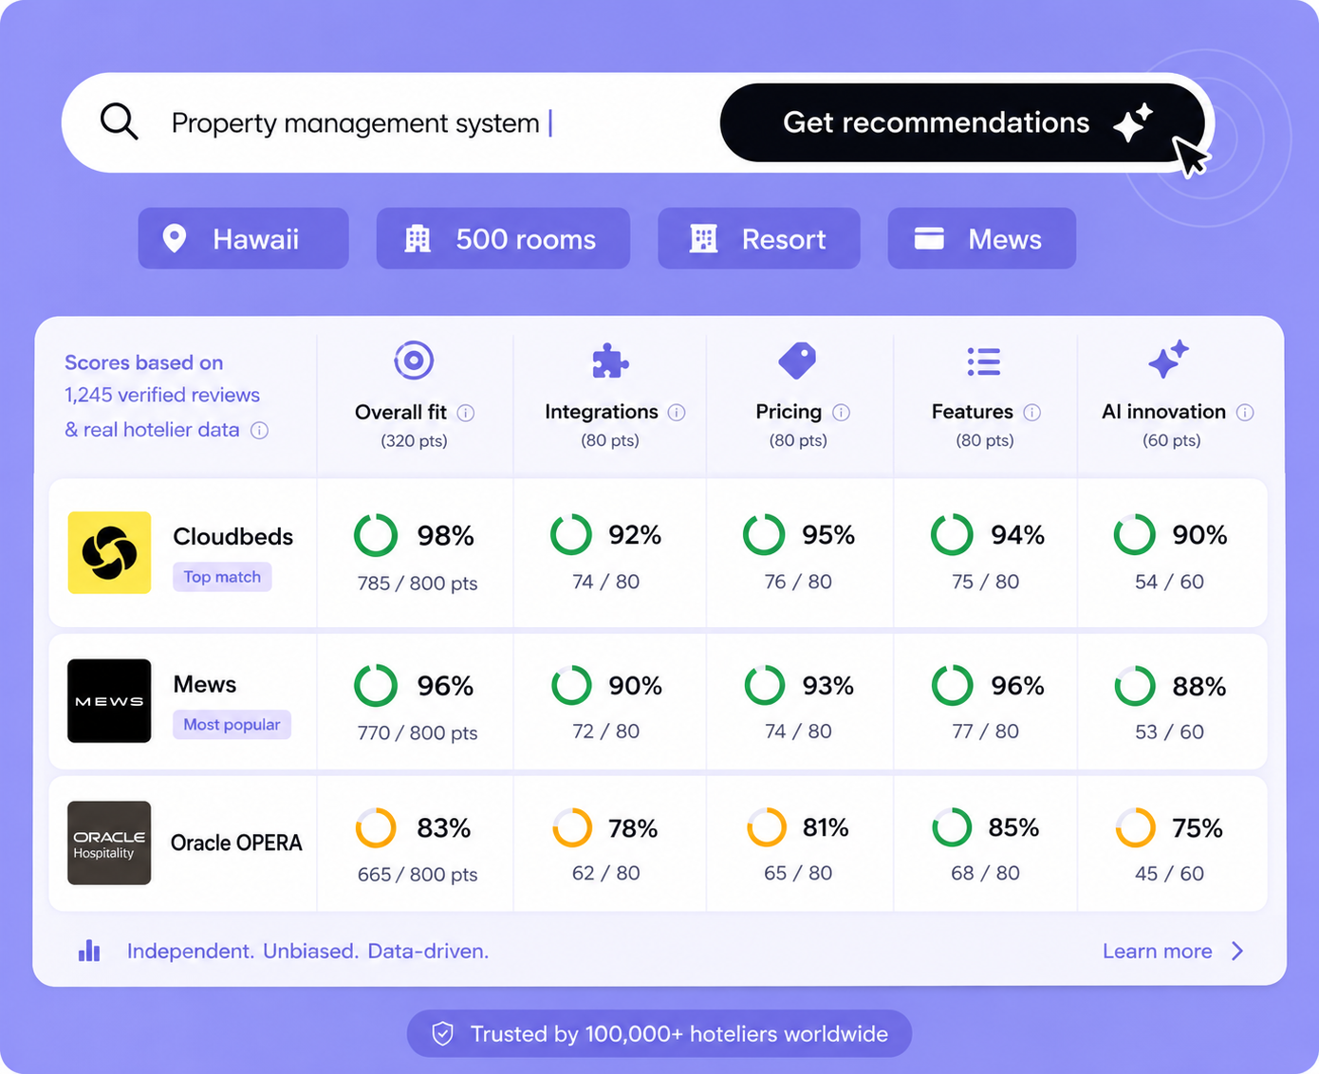Click the shield icon in trusted banner

pos(442,1034)
